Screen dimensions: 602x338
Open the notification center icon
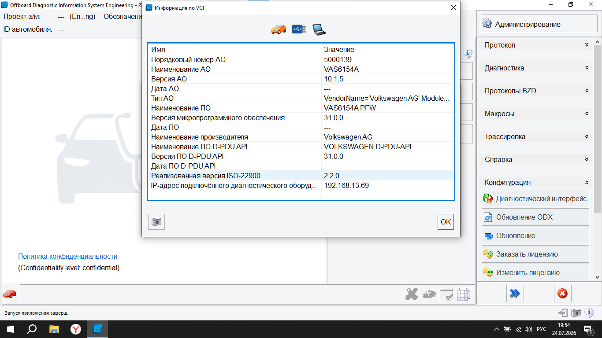(588, 329)
